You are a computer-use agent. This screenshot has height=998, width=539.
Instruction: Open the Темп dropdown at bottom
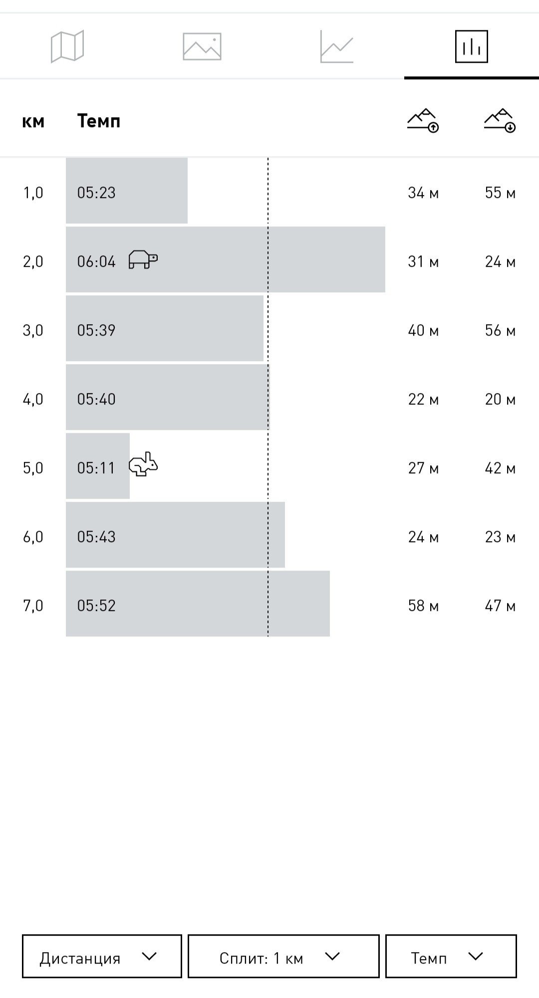coord(451,956)
